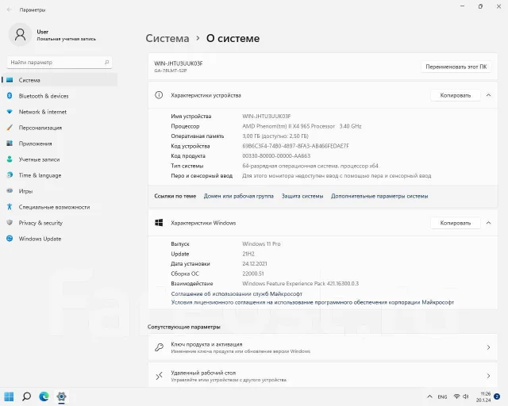Open Time & language settings
508x406 pixels.
tap(60, 175)
